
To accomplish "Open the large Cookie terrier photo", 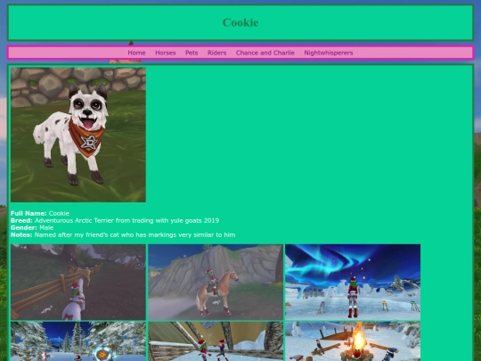I will point(78,135).
